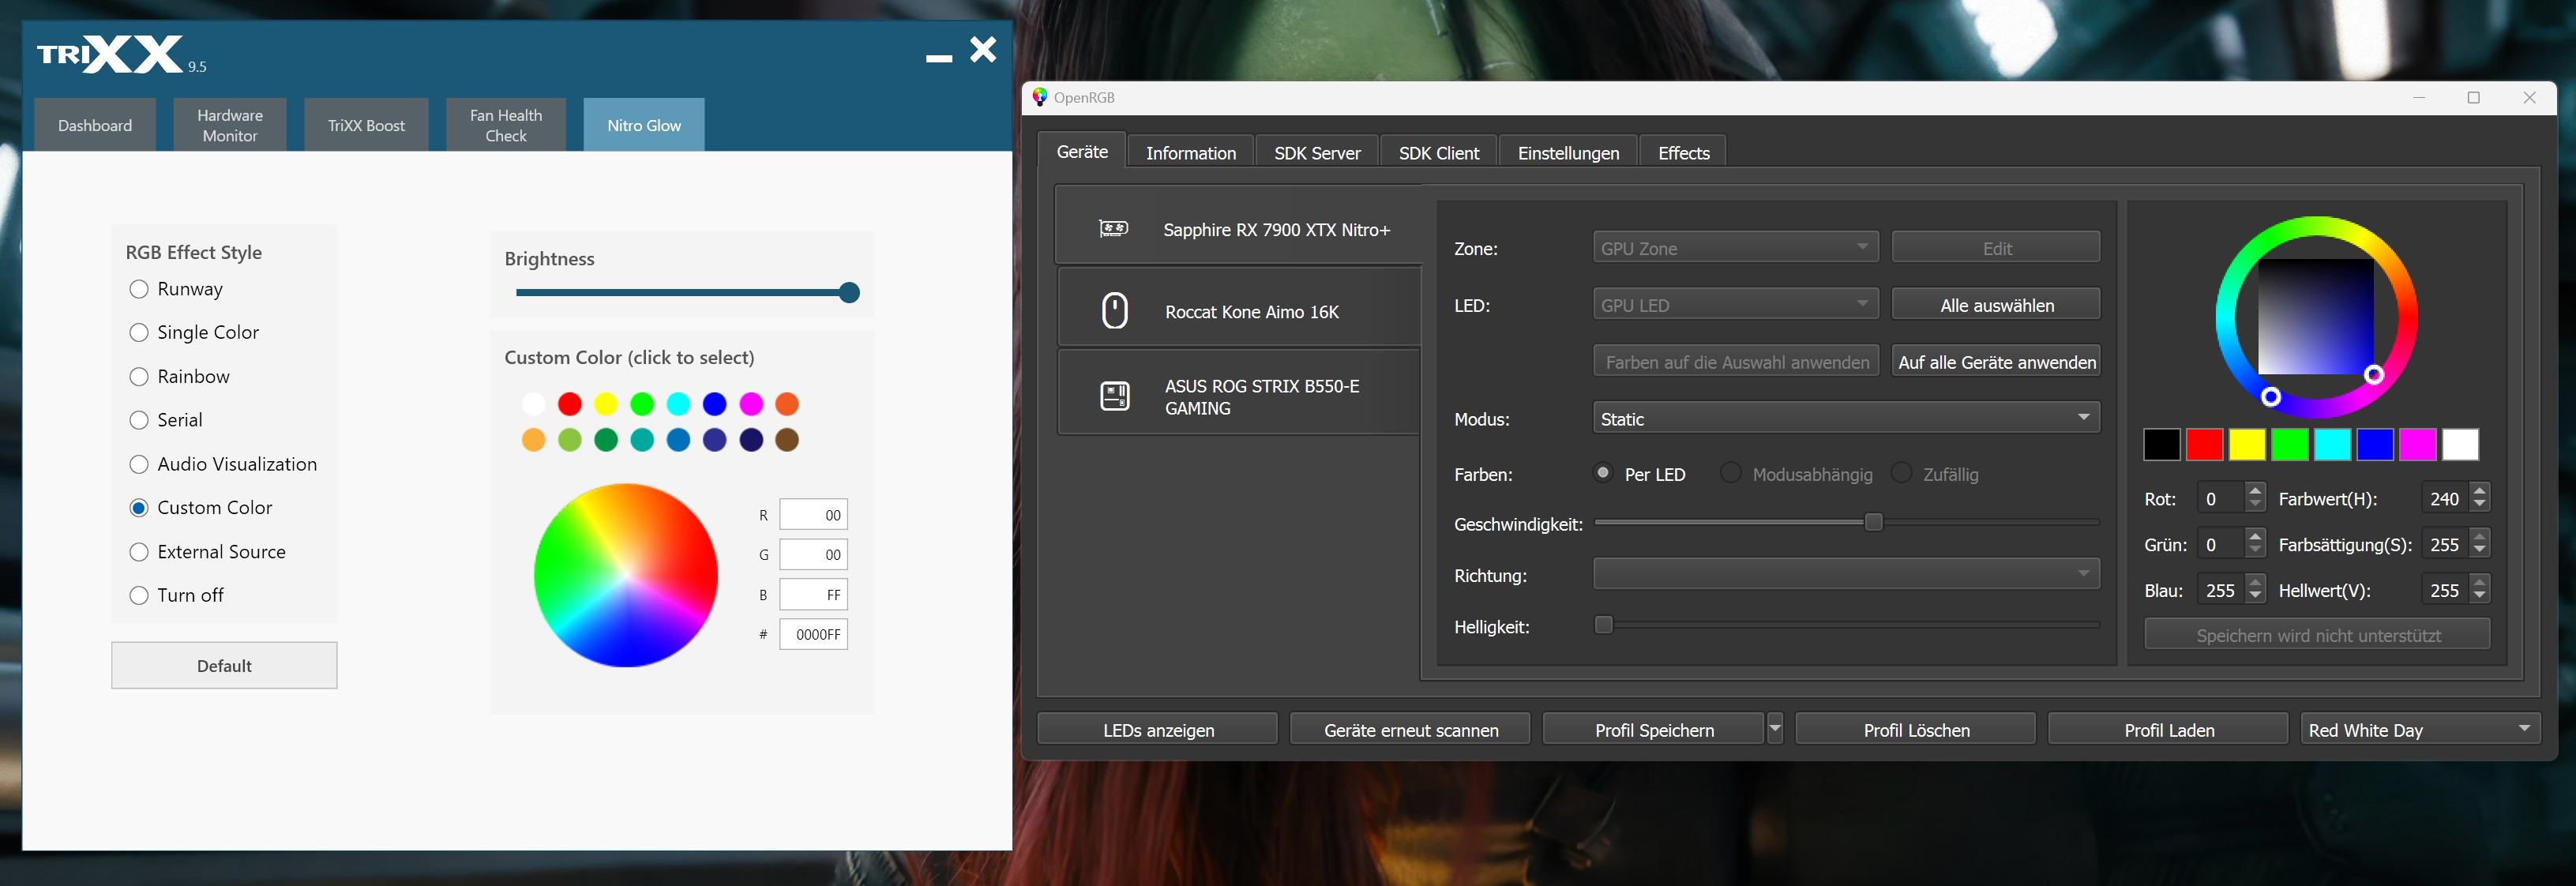Viewport: 2576px width, 886px height.
Task: Switch to SDK Client tab
Action: point(1439,152)
